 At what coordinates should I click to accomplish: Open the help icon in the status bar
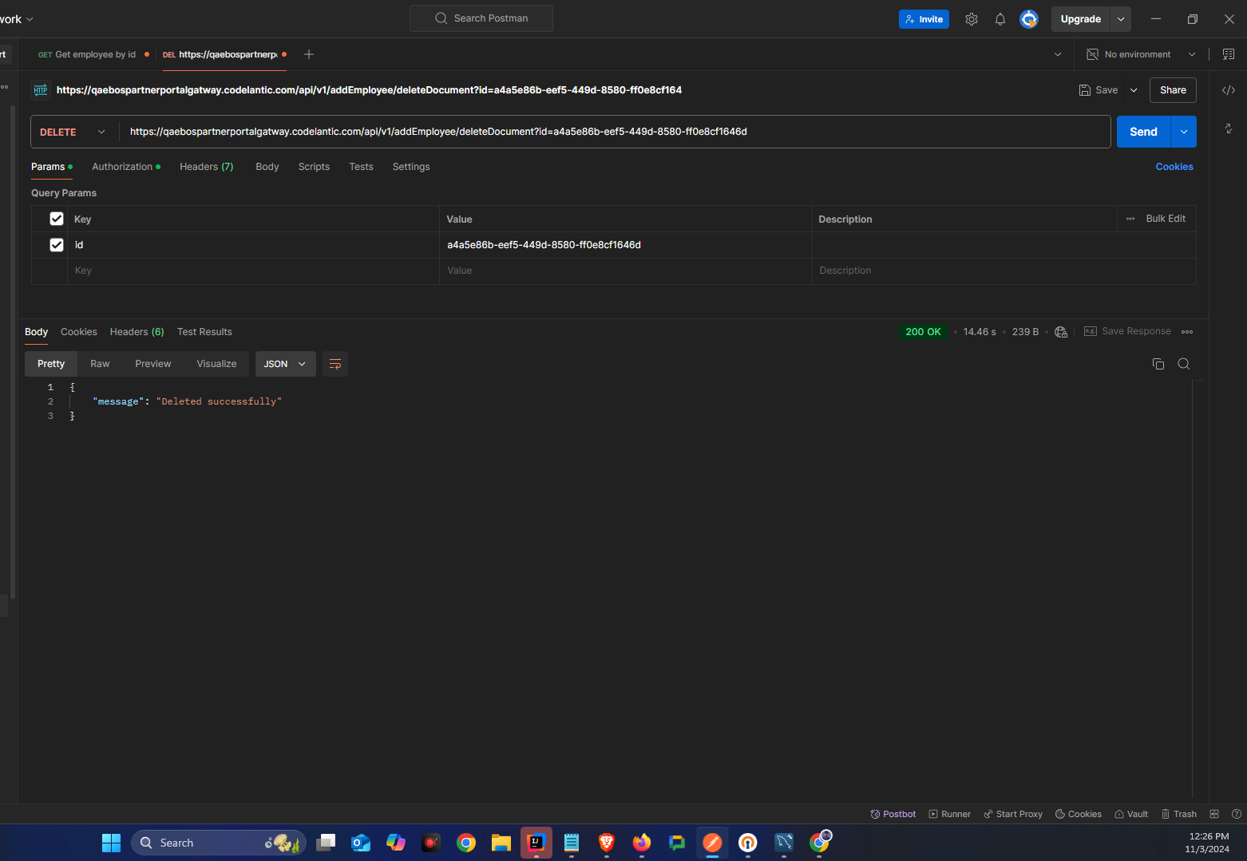(1237, 814)
